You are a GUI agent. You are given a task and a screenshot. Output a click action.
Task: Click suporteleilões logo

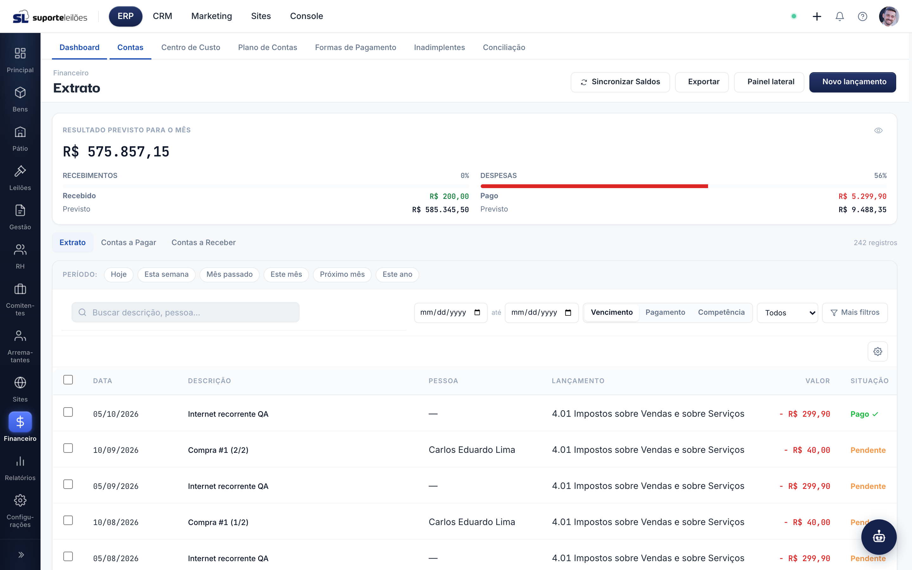click(x=50, y=17)
